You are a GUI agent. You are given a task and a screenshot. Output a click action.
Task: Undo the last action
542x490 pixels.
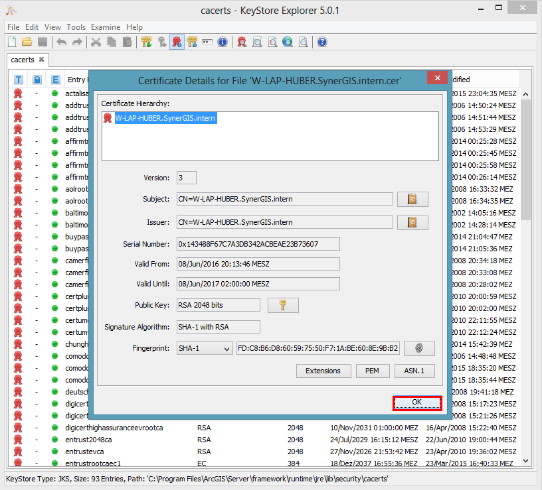coord(61,42)
